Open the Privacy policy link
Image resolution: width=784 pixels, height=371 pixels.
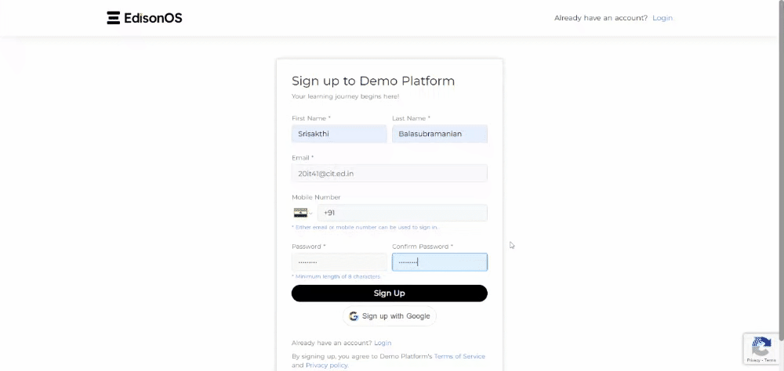(x=327, y=366)
